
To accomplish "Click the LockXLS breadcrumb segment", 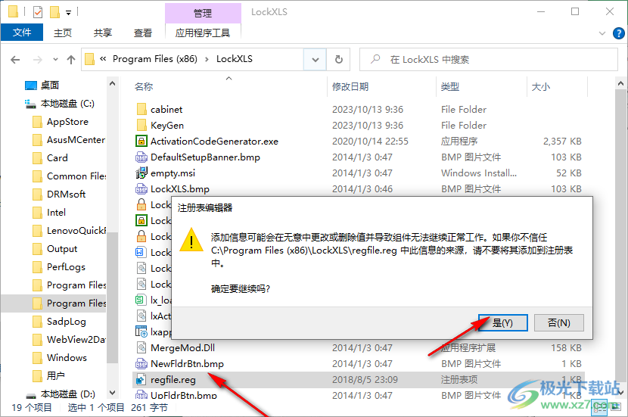I will pos(235,59).
